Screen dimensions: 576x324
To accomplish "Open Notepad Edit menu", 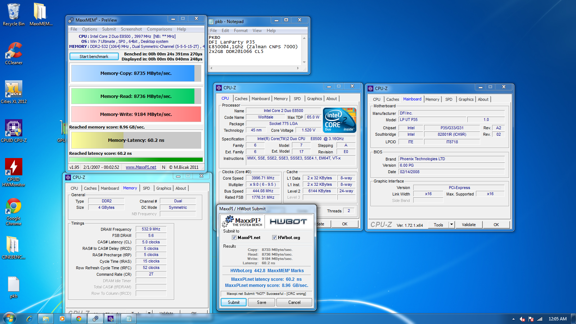I will point(225,31).
